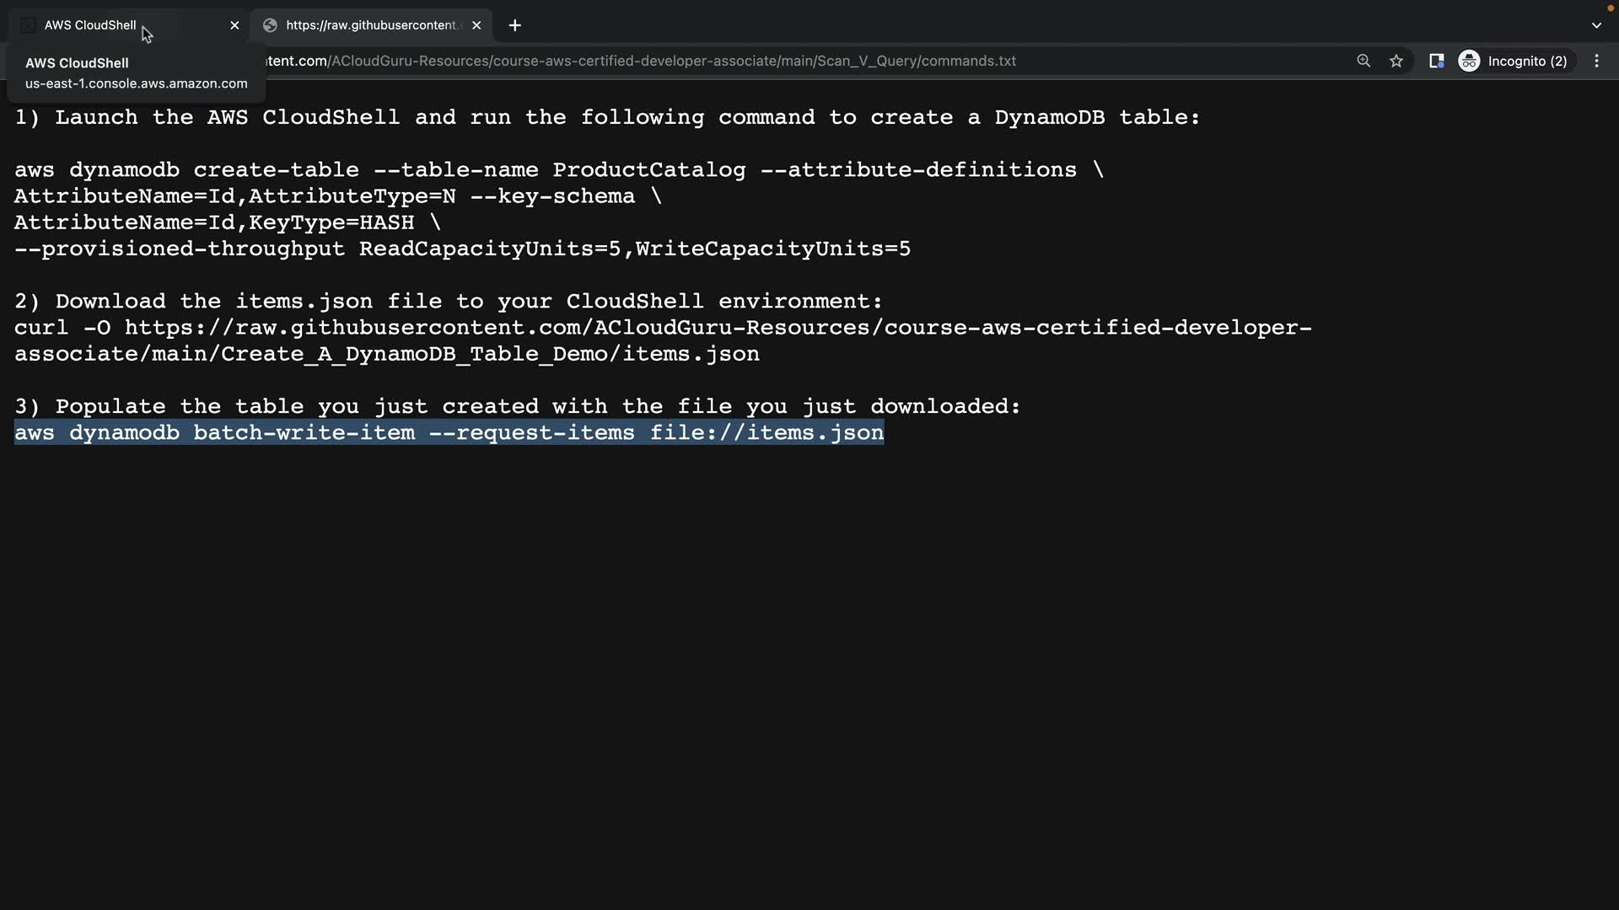Click the address bar URL field
This screenshot has height=910, width=1619.
[675, 61]
